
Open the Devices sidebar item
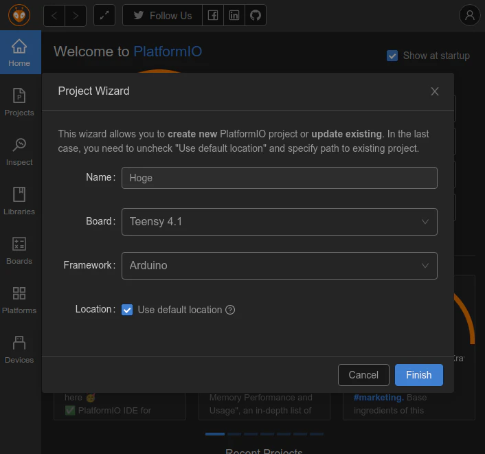(19, 350)
